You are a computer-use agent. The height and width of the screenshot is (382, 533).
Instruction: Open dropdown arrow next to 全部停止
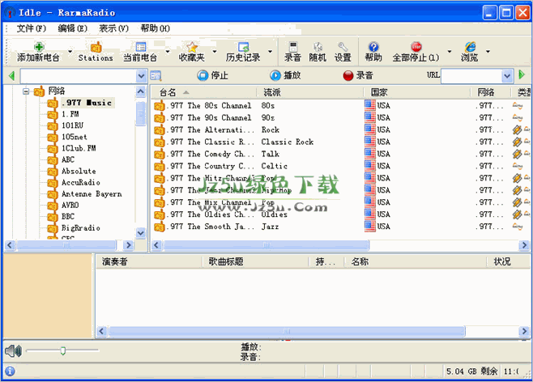coord(450,52)
